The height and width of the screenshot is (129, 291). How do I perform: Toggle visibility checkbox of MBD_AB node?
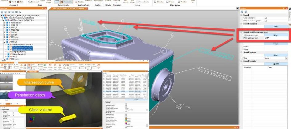(8, 25)
